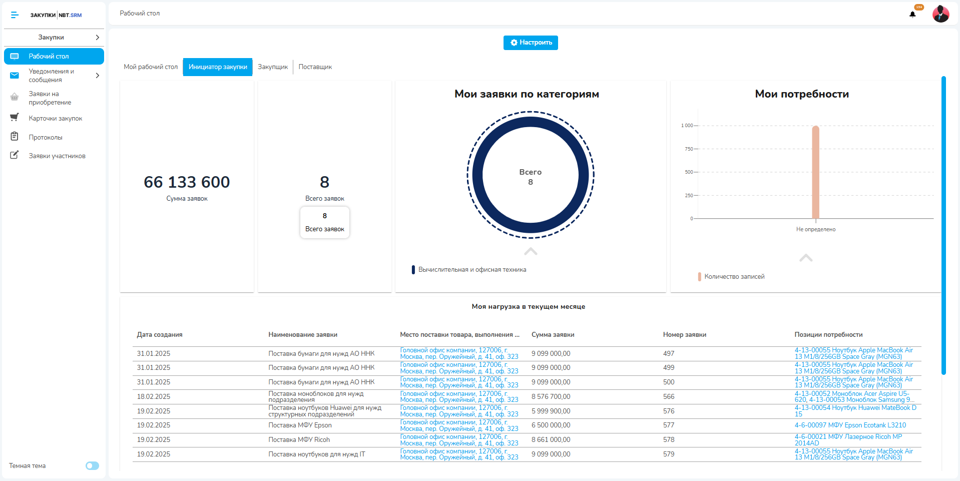Open the purchase requests basket icon

click(x=15, y=97)
